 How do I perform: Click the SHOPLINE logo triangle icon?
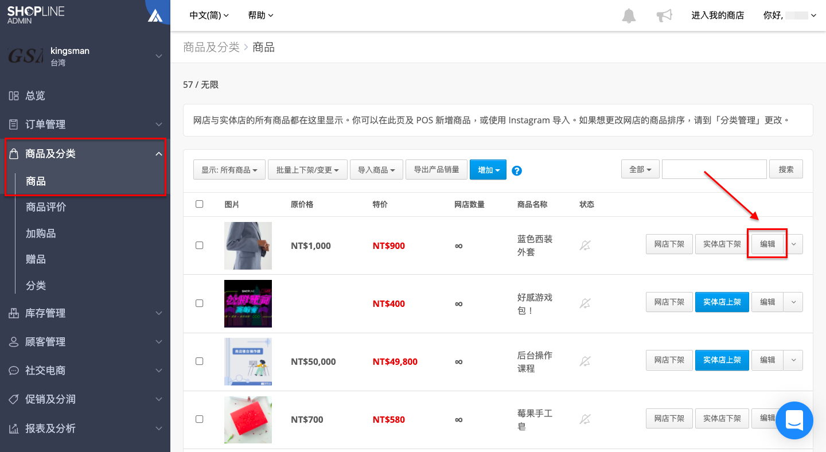click(x=155, y=15)
